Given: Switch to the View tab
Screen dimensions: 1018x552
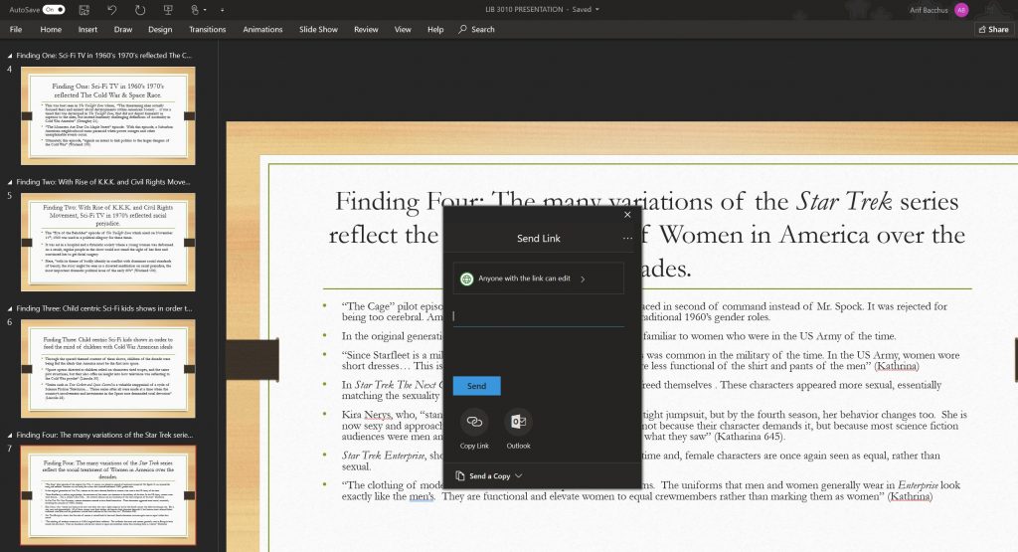Looking at the screenshot, I should tap(403, 29).
